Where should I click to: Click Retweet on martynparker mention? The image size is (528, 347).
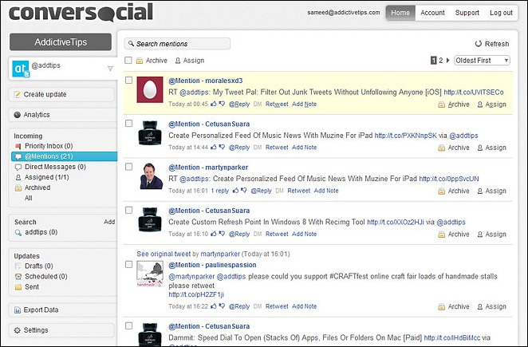[298, 191]
